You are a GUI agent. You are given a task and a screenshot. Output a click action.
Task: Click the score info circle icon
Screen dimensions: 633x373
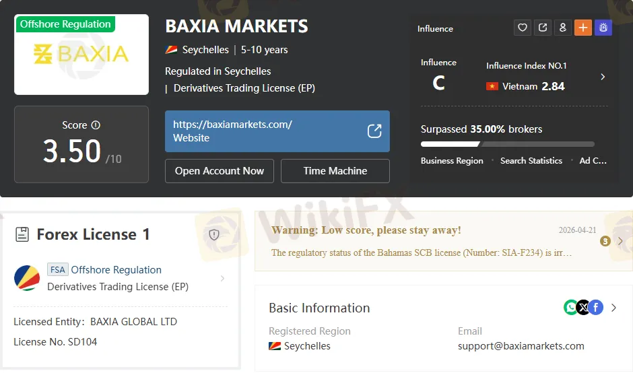point(96,125)
